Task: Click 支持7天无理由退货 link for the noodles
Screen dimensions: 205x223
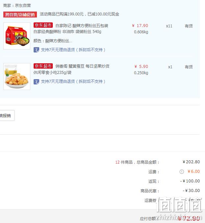Action: [x=73, y=50]
